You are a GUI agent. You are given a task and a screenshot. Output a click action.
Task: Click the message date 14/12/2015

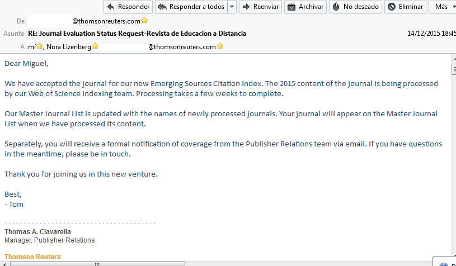pyautogui.click(x=431, y=34)
